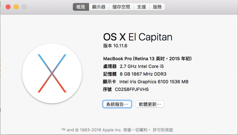Screen dimensions: 238x135
Task: Open the 顯示器 tab
Action: point(99,7)
